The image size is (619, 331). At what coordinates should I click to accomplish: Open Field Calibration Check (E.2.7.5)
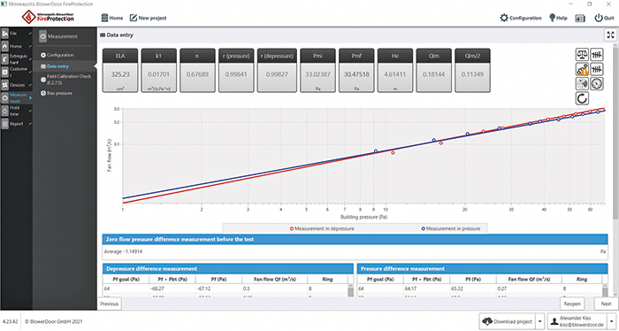click(65, 80)
